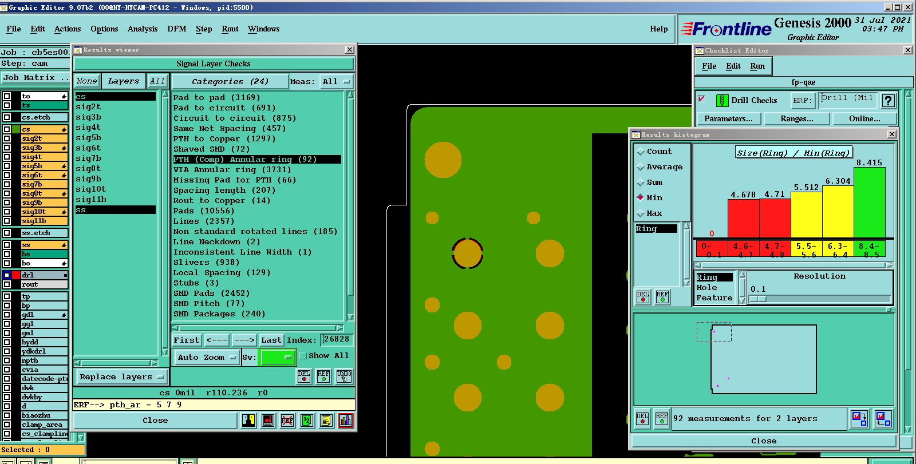Screen dimensions: 916x464
Task: Click DEL icon beside measurements text
Action: (x=642, y=419)
